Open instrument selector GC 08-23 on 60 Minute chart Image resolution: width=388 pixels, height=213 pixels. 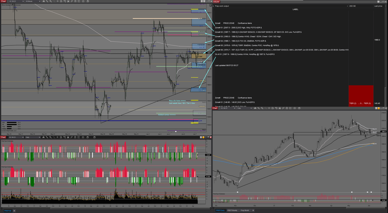pos(16,1)
